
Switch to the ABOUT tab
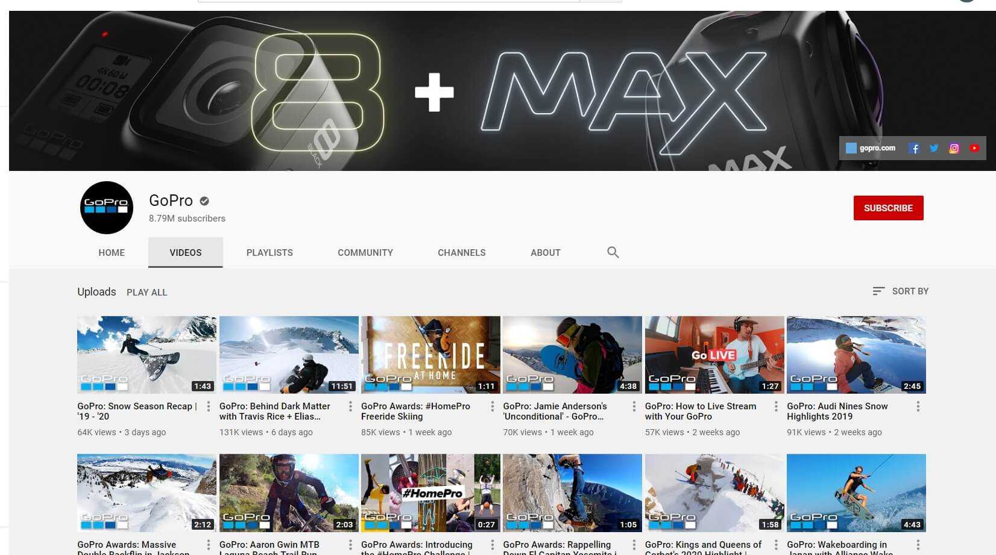(546, 253)
